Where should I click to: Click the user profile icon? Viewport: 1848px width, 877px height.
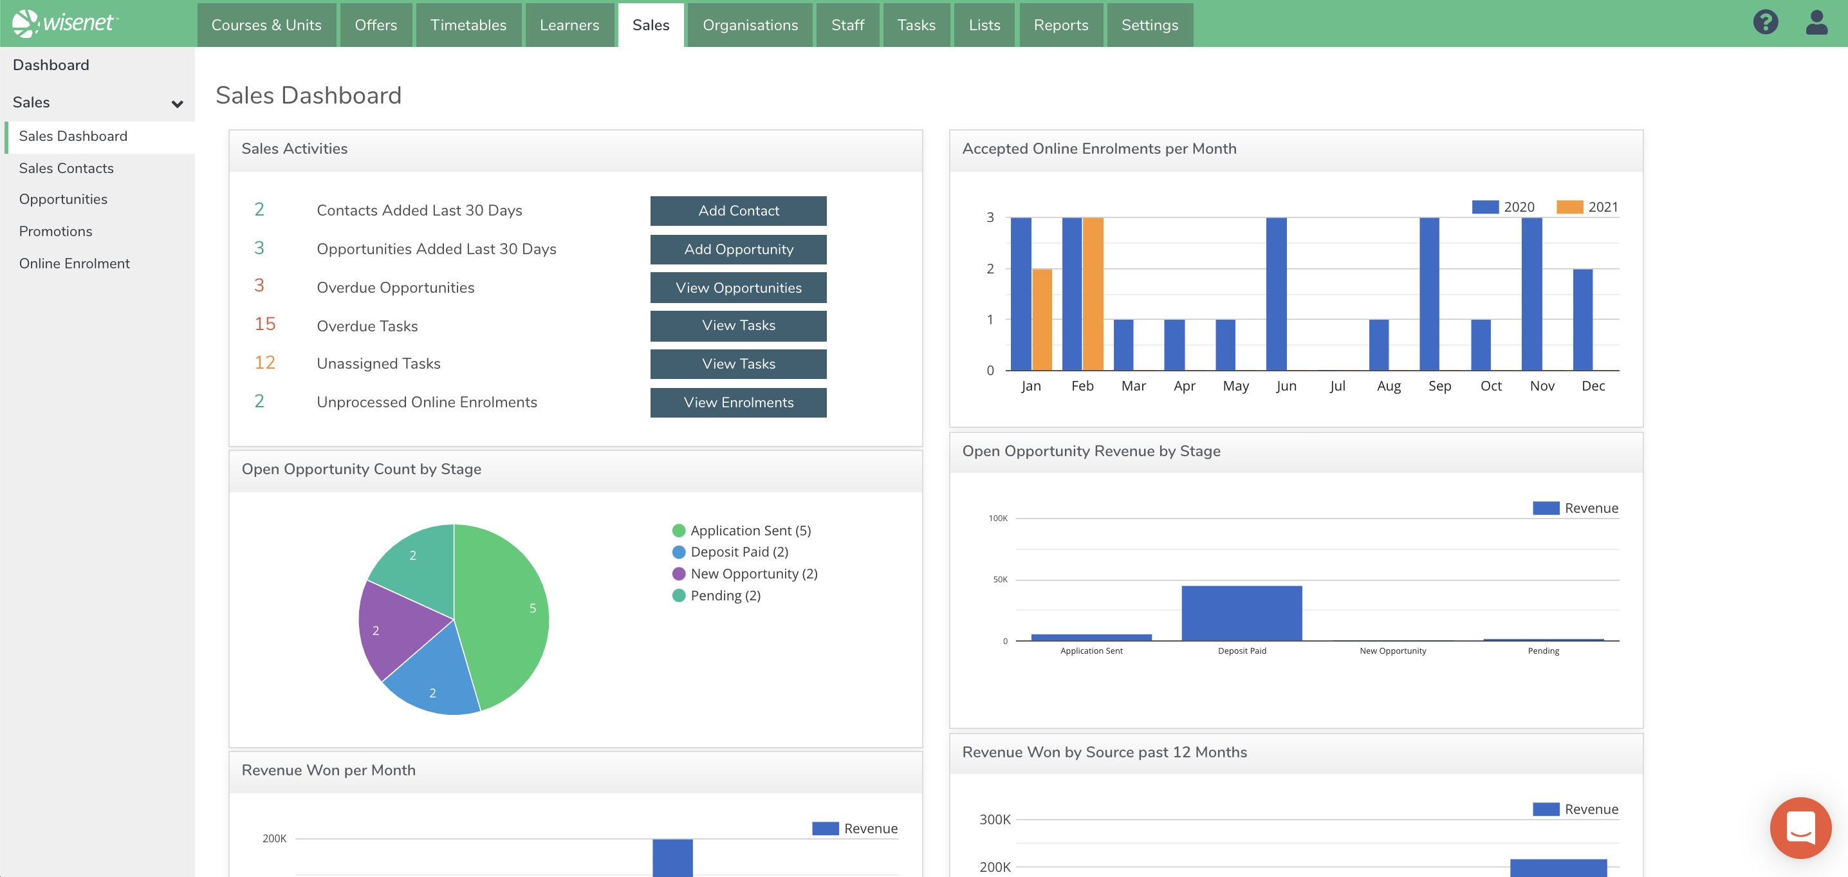pos(1816,23)
